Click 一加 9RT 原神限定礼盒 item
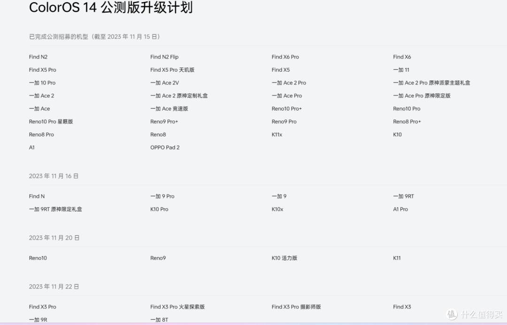The width and height of the screenshot is (507, 325). click(55, 209)
